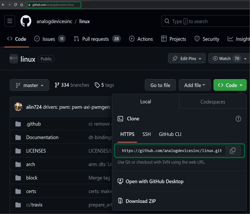Open the Watch options dropdown arrow

coord(245,59)
